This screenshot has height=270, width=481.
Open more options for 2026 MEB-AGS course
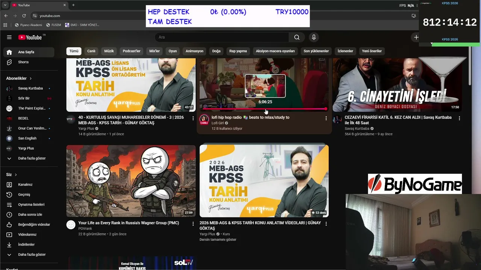point(326,223)
